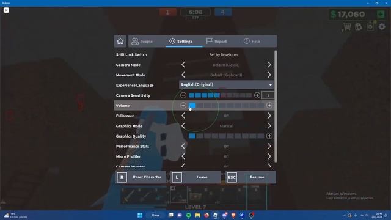Toggle Micro Profiler with right arrow
The height and width of the screenshot is (220, 391).
tap(269, 156)
